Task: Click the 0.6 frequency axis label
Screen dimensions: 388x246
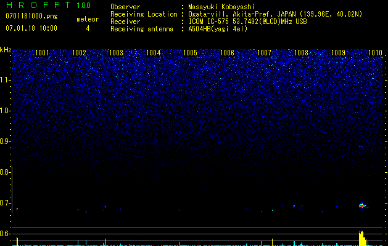Action: (5, 234)
